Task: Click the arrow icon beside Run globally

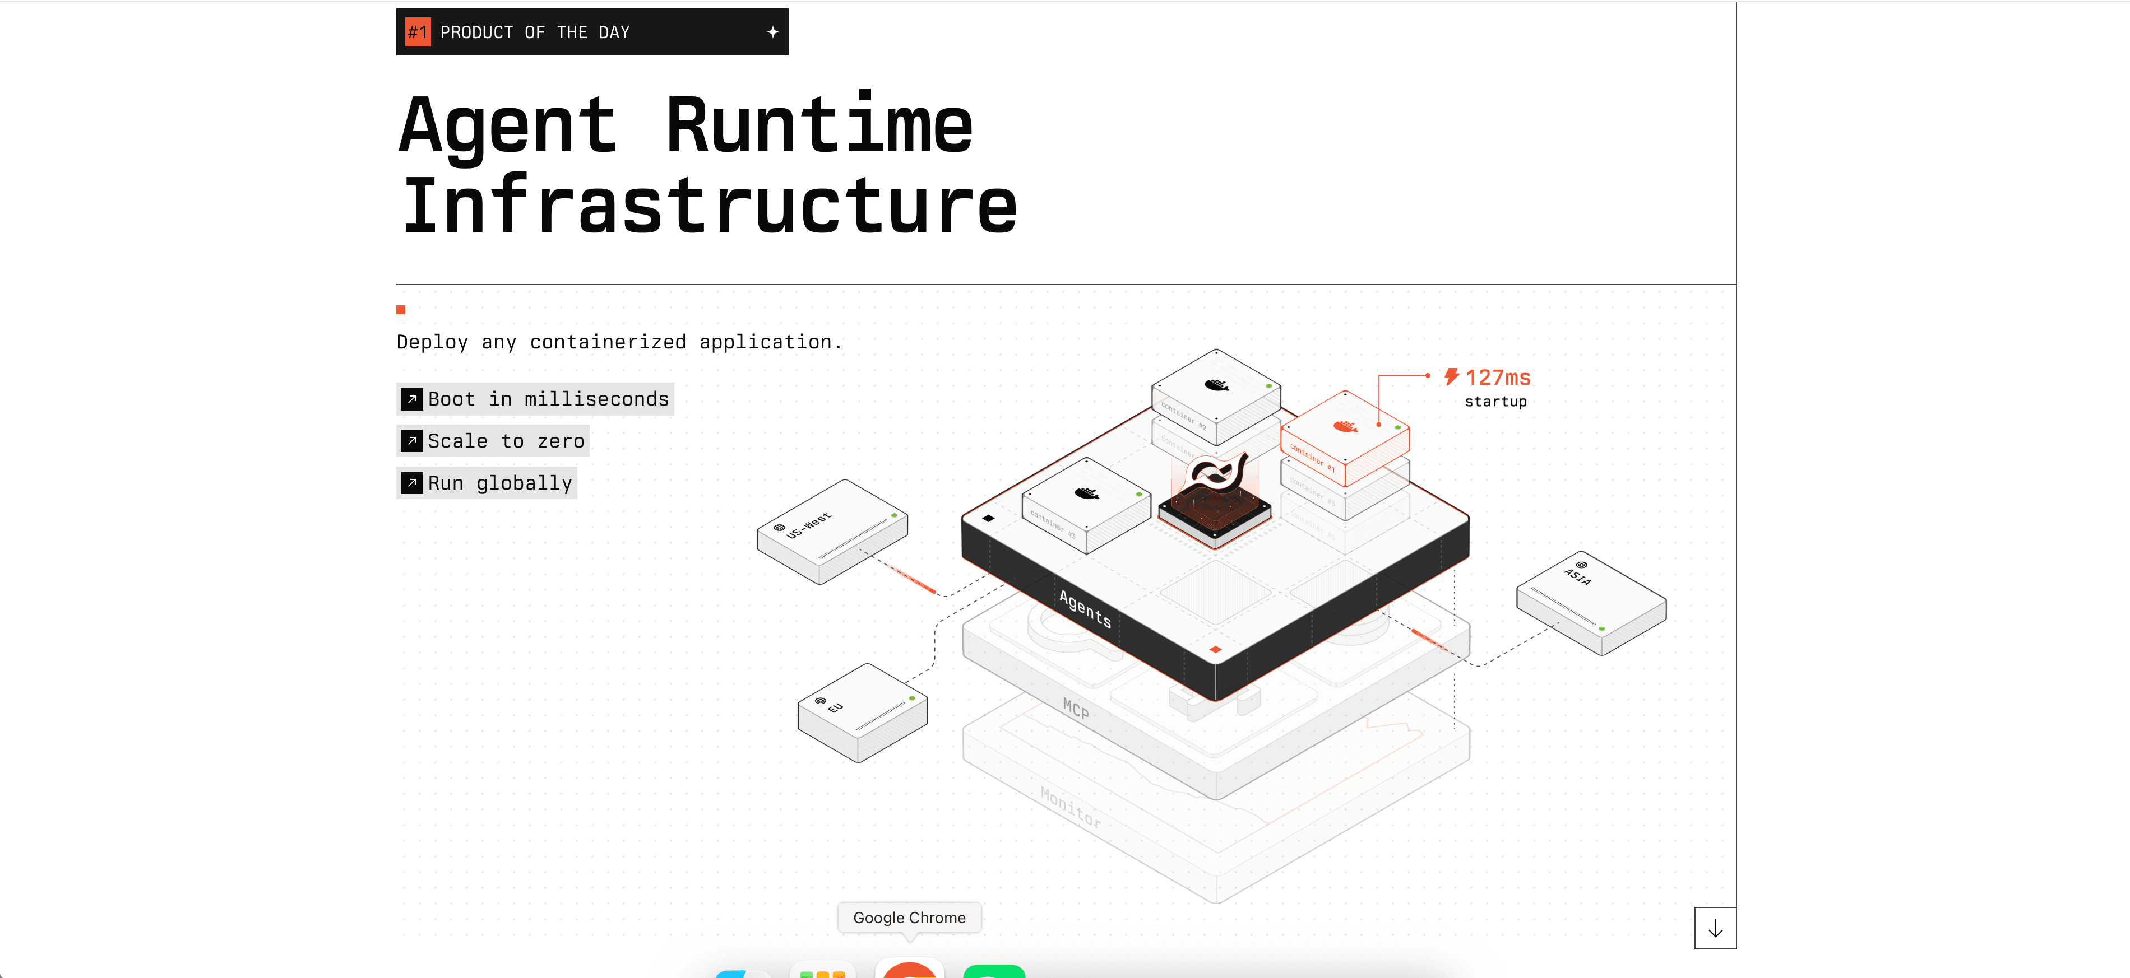Action: click(x=412, y=482)
